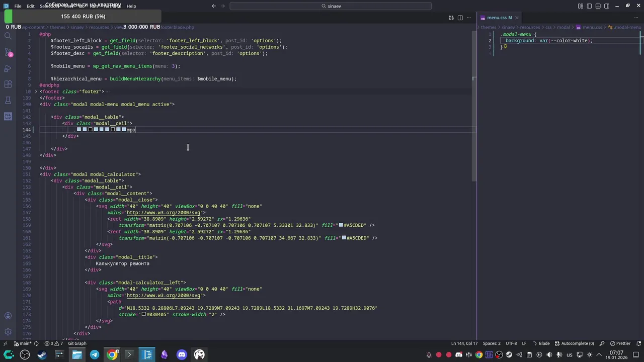The image size is (644, 362).
Task: Open notifications bell in status bar
Action: tap(638, 343)
